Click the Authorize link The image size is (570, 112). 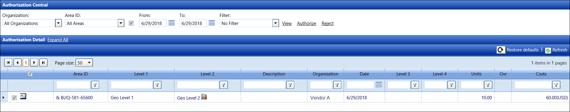[x=306, y=23]
